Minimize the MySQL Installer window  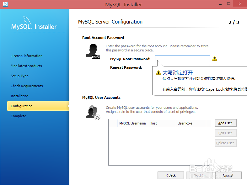[x=220, y=4]
